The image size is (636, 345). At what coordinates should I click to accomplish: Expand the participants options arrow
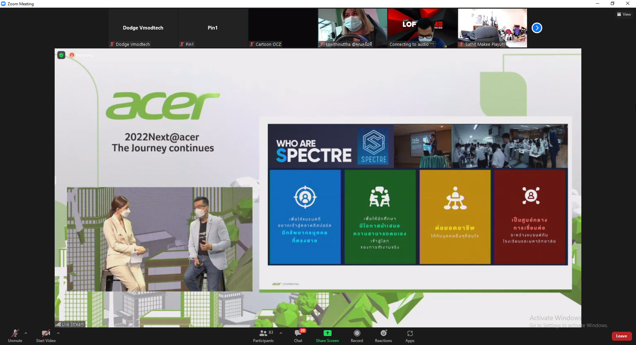281,333
